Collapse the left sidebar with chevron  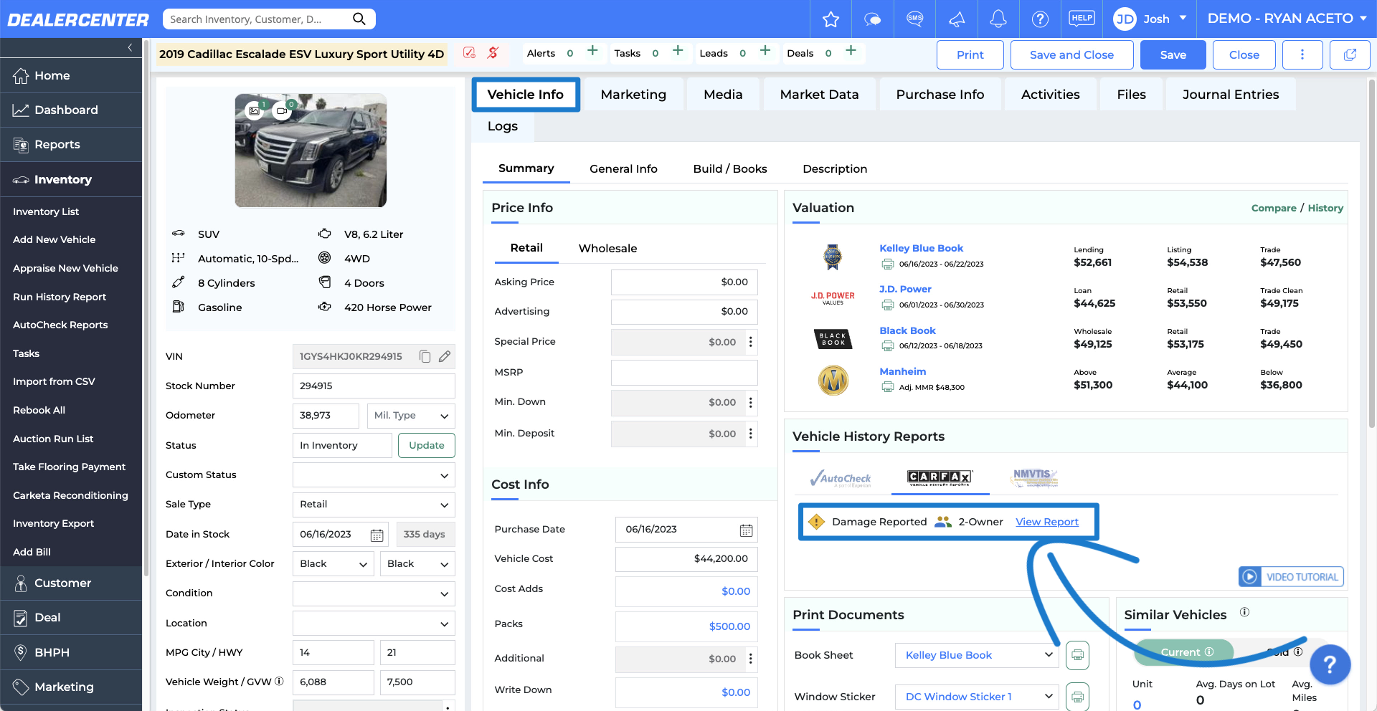click(x=130, y=47)
